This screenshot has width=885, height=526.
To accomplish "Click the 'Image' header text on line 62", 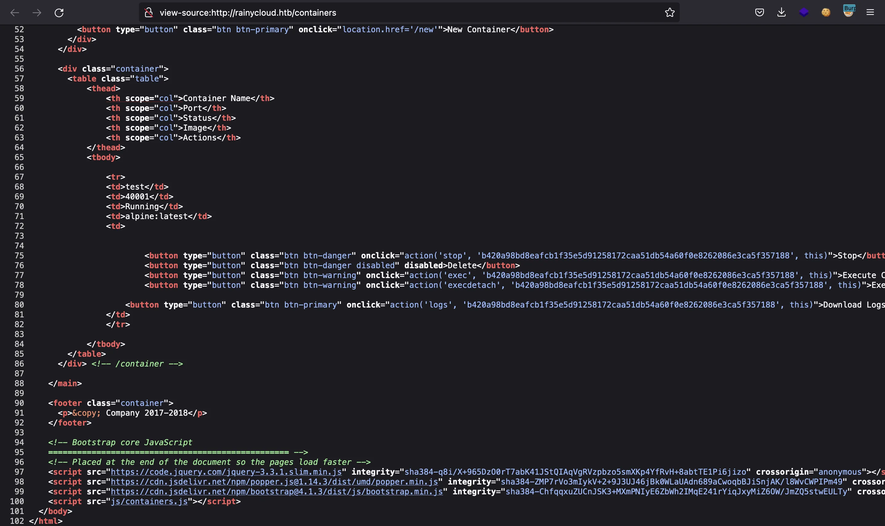I will (x=195, y=128).
